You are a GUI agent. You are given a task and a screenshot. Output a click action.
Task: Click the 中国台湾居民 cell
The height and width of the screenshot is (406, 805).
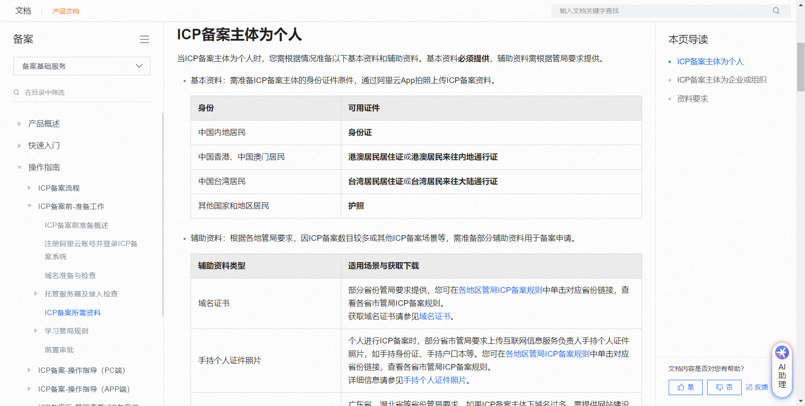266,181
